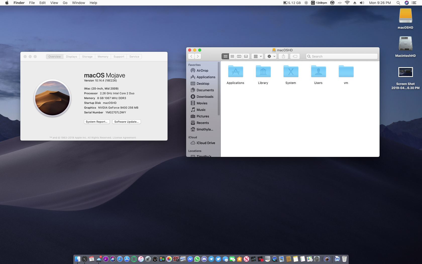Open the Apple menu
422x264 pixels.
[x=7, y=3]
